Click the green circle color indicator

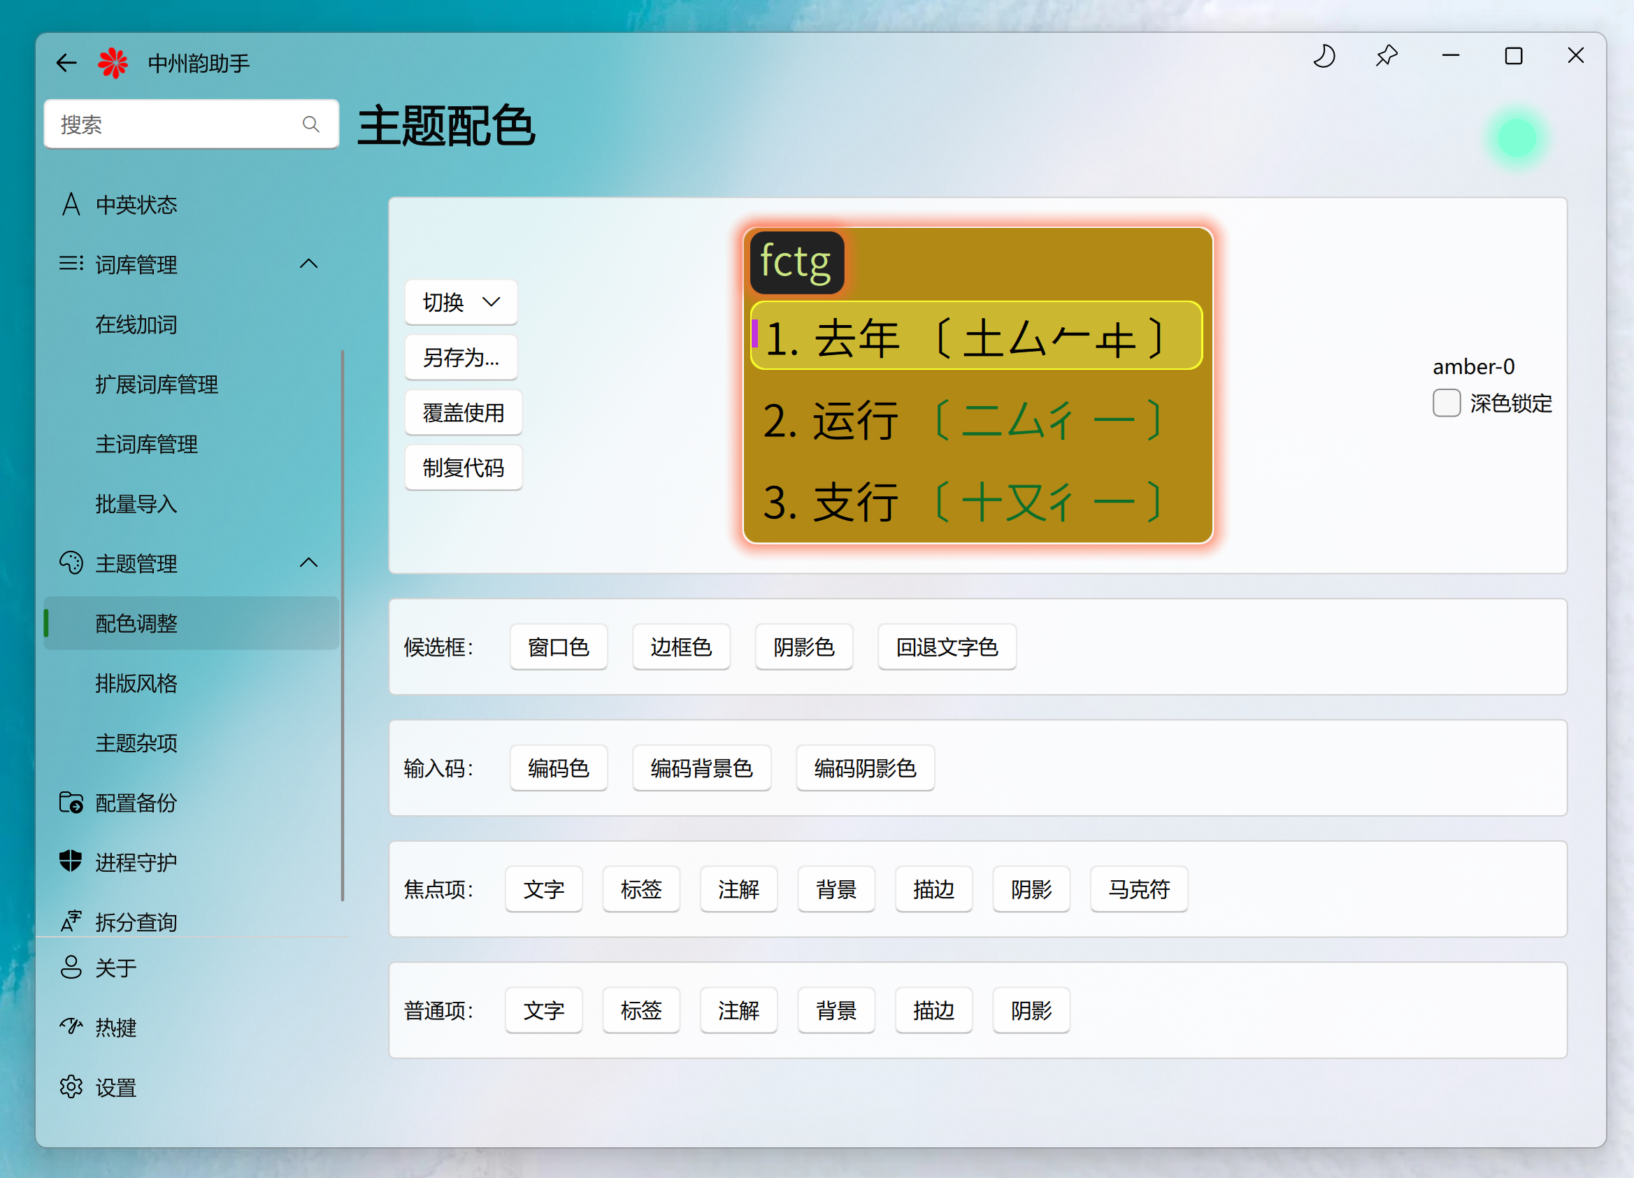coord(1517,138)
